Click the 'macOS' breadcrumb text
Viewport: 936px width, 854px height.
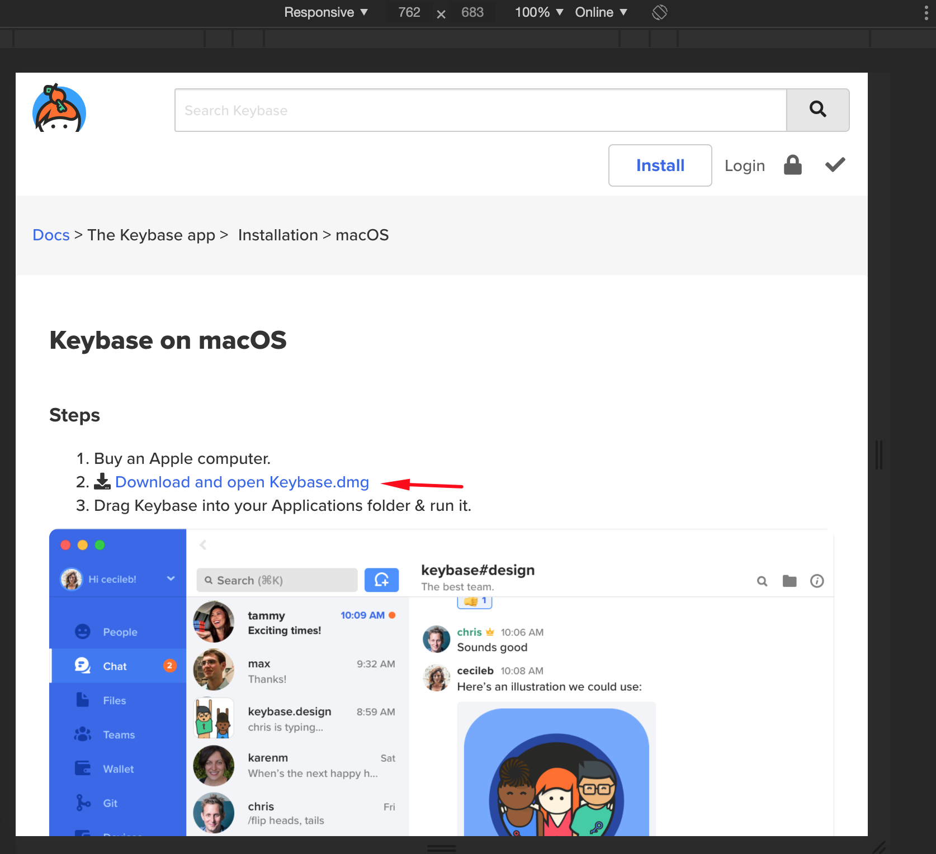click(x=362, y=235)
